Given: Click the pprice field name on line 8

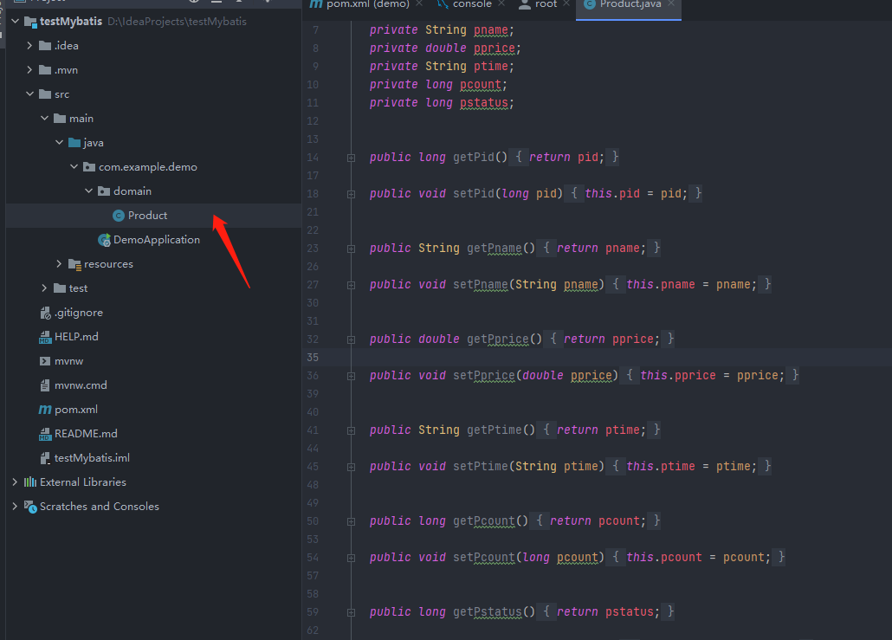Looking at the screenshot, I should coord(494,48).
